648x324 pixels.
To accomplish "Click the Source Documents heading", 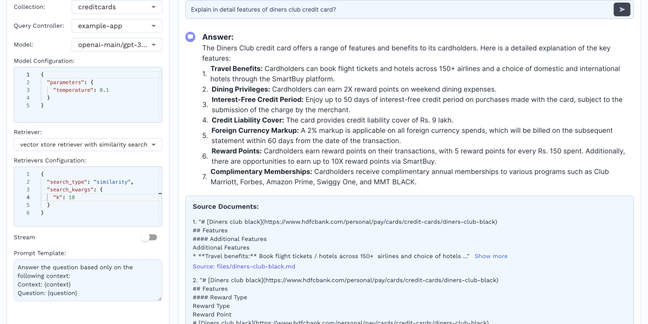I will pyautogui.click(x=226, y=206).
